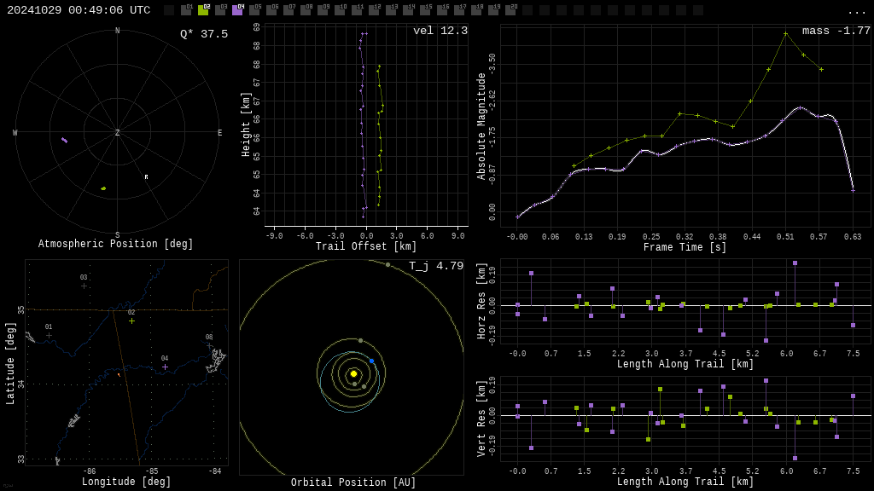Click the Q* 37.5 quality value
The height and width of the screenshot is (491, 874).
203,34
